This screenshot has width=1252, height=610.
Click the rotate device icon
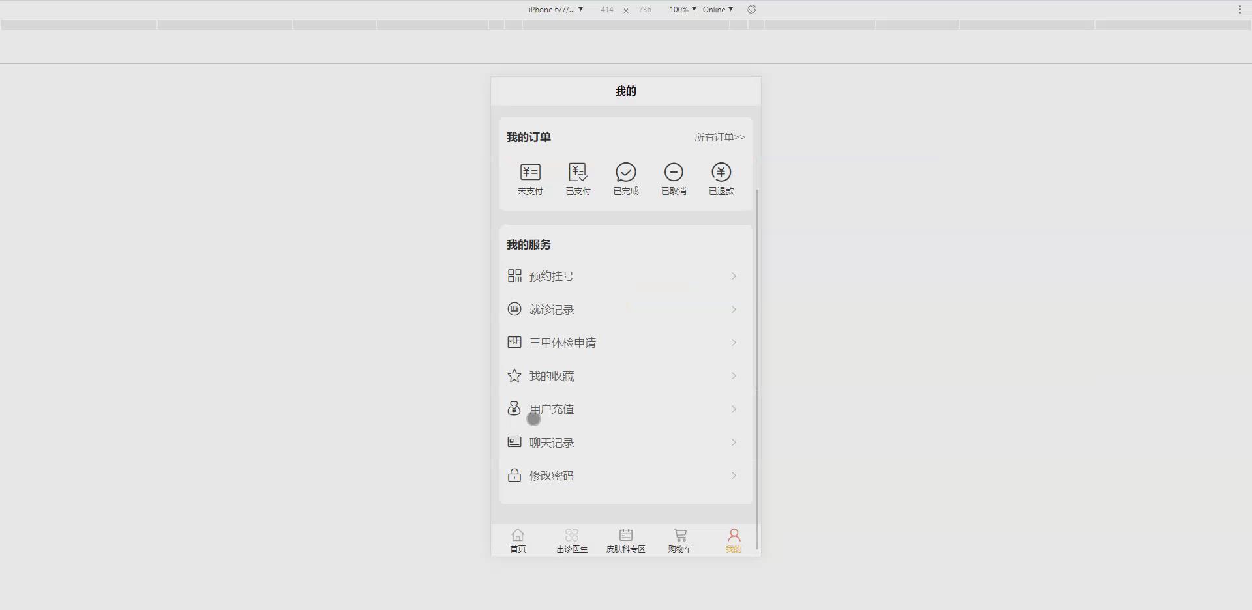coord(752,9)
